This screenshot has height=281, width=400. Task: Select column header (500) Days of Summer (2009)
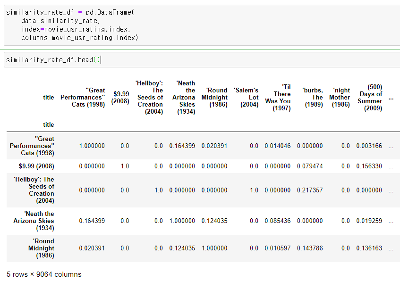click(x=370, y=98)
